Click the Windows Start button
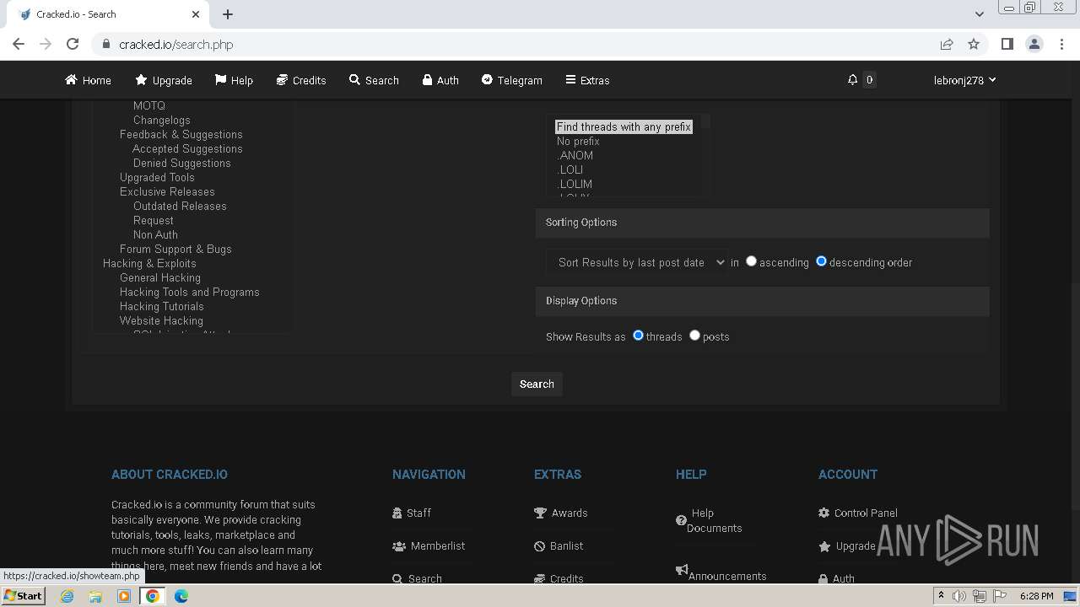 [23, 595]
